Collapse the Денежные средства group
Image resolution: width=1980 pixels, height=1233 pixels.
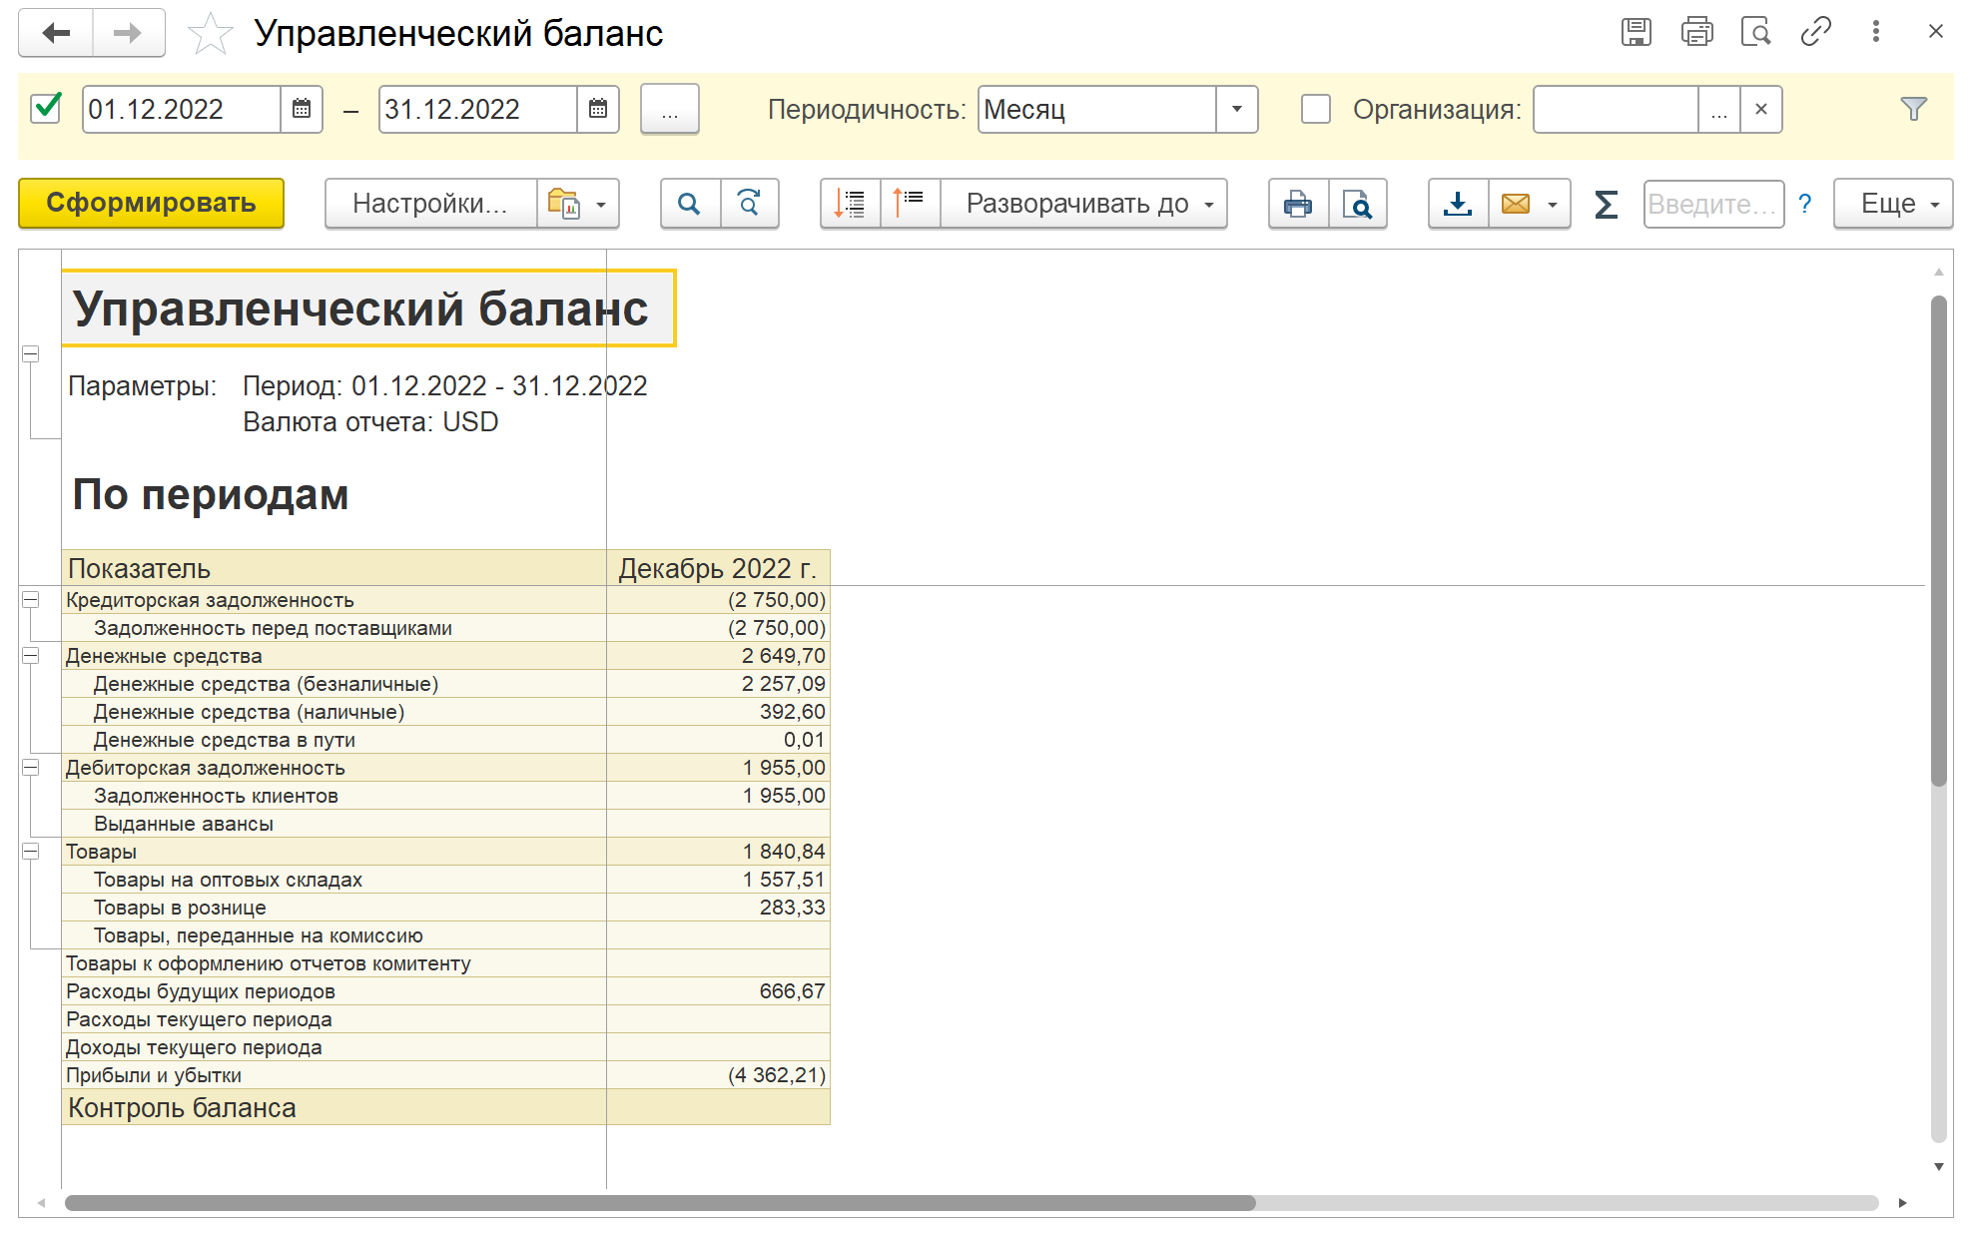tap(31, 656)
